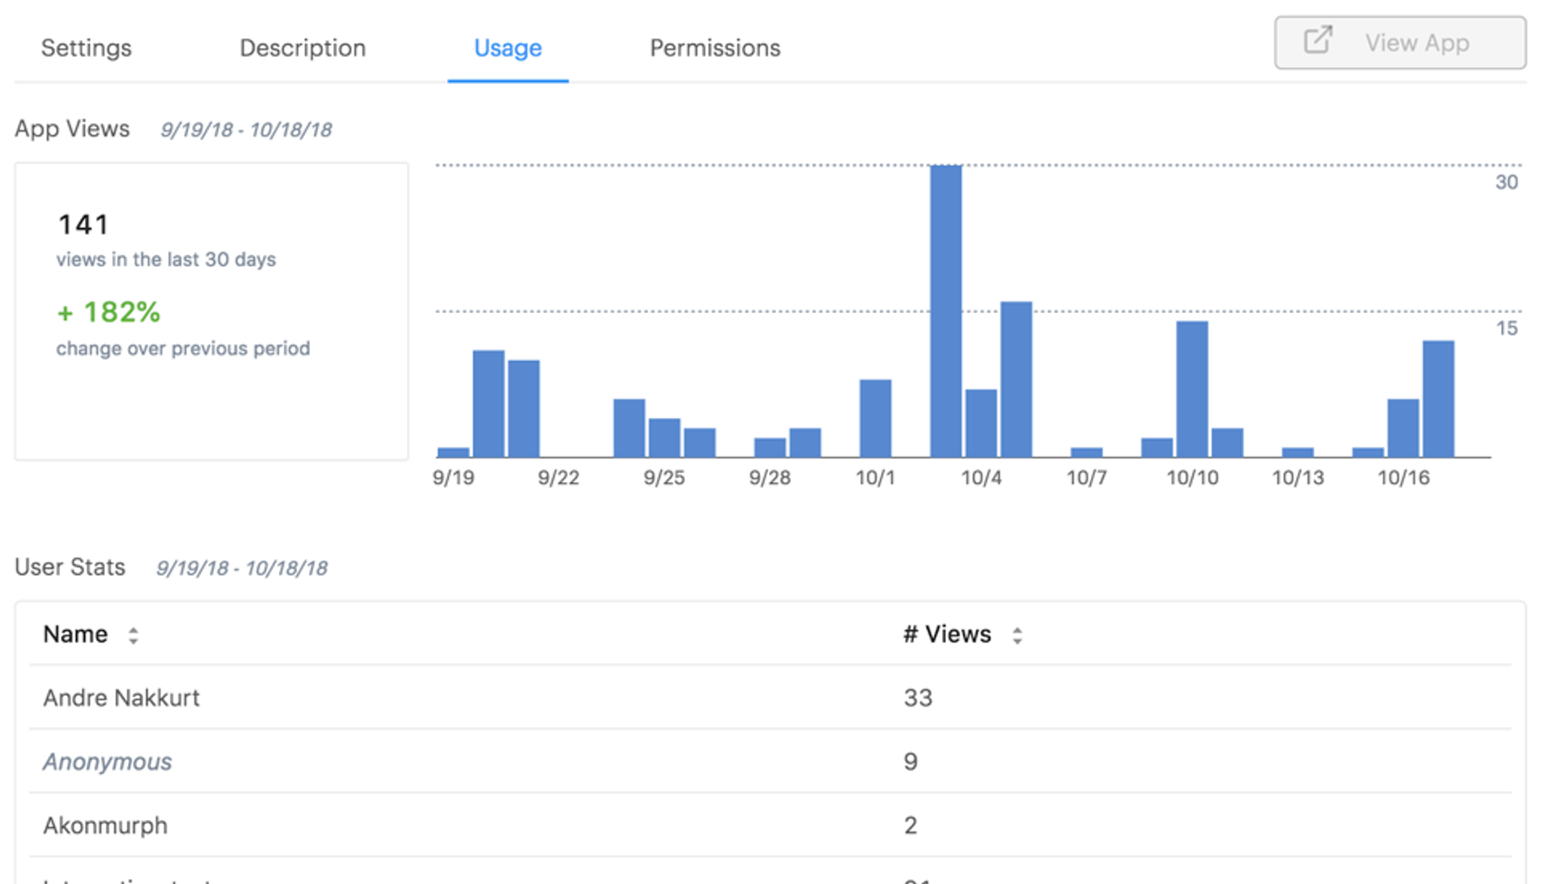The height and width of the screenshot is (884, 1562).
Task: Click the 33 views value
Action: click(x=918, y=698)
